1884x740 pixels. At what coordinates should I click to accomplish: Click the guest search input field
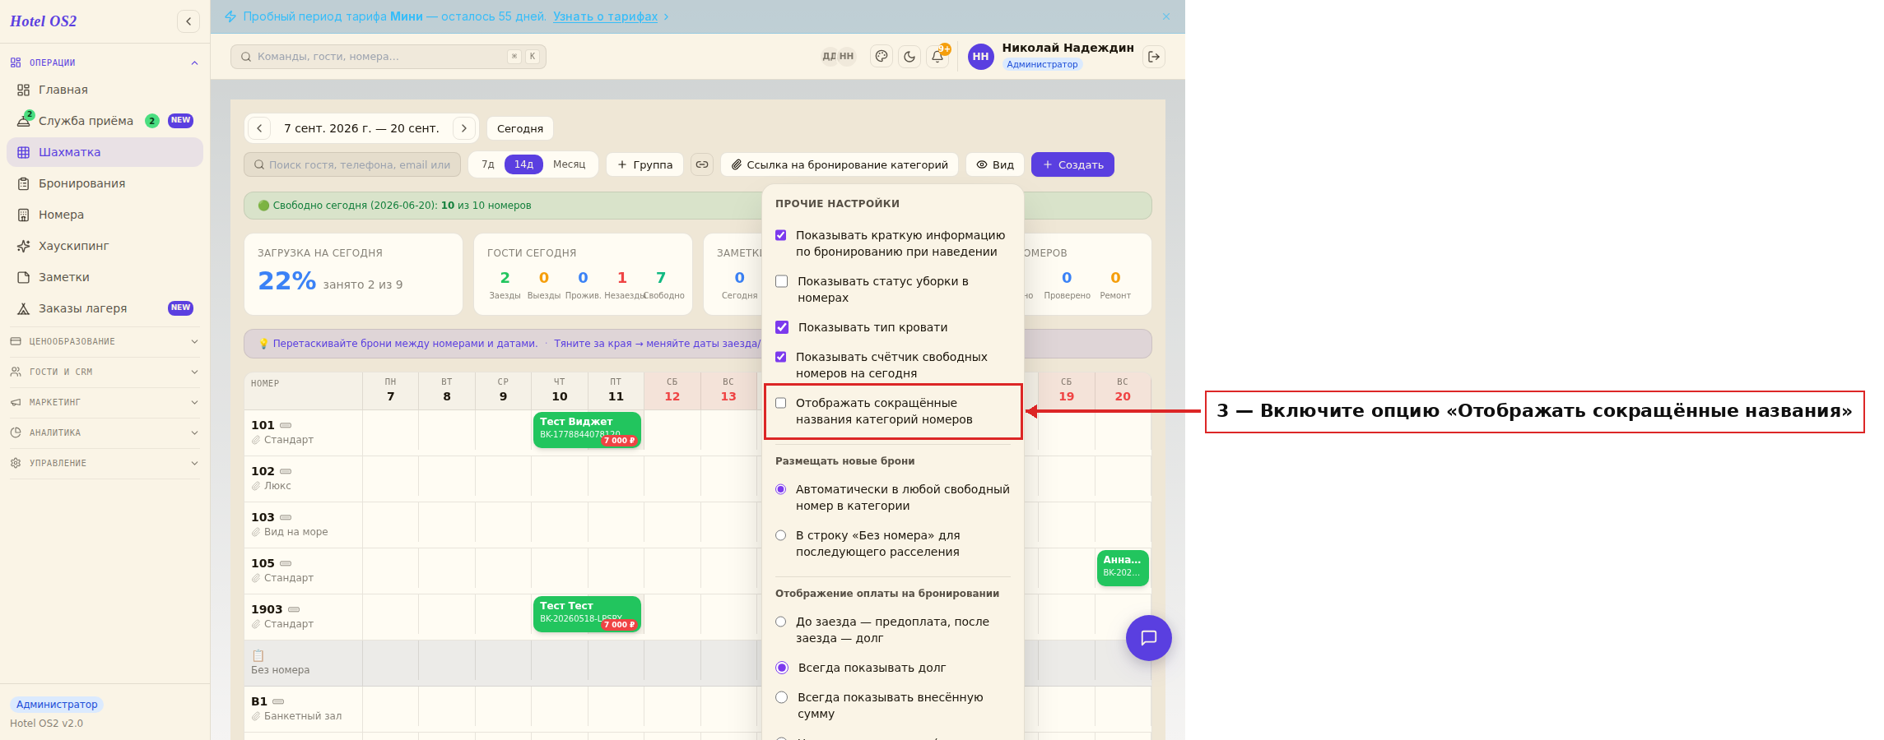point(352,164)
